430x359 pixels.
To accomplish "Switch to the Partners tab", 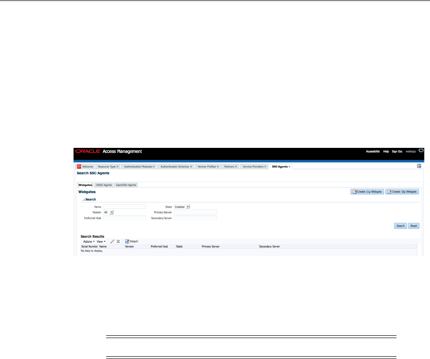I will tap(229, 166).
